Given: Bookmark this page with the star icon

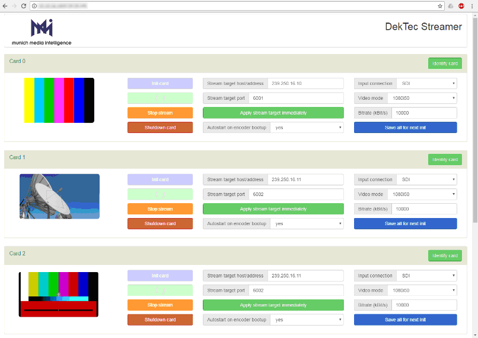Looking at the screenshot, I should pyautogui.click(x=440, y=5).
